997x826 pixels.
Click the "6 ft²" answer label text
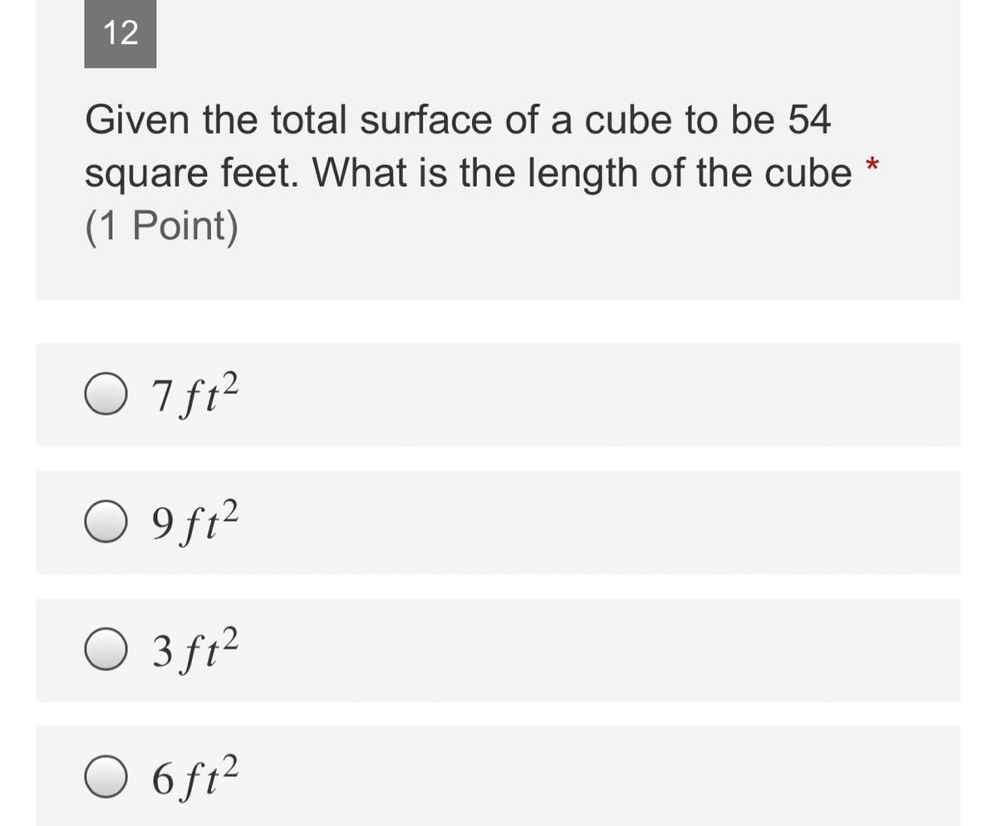tap(195, 778)
